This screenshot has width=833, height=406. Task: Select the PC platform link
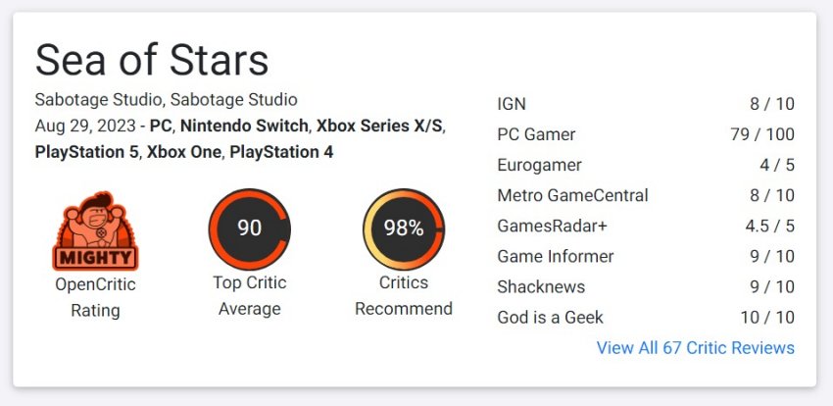pos(162,126)
